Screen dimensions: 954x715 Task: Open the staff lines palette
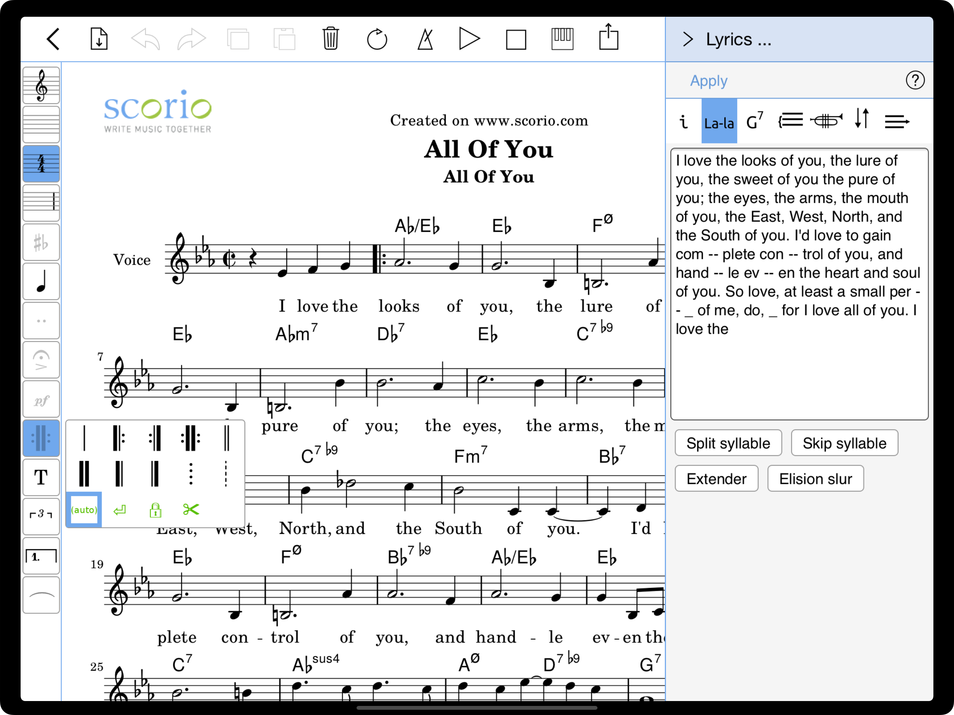click(x=41, y=125)
